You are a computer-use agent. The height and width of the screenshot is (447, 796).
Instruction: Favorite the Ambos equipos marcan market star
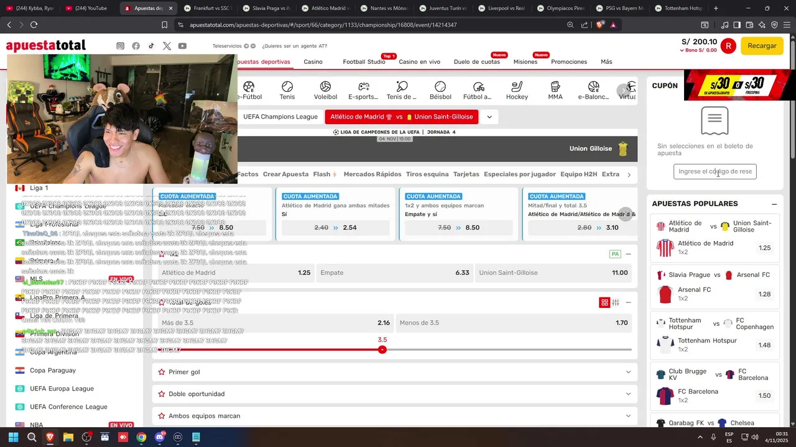162,416
